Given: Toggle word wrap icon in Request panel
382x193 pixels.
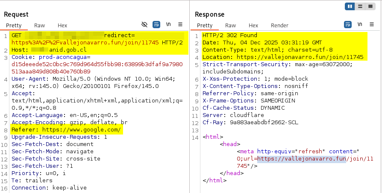Looking at the screenshot, I should pos(156,24).
